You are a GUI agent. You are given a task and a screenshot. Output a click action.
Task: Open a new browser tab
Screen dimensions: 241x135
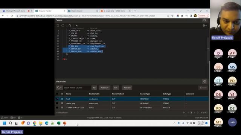(x=135, y=11)
